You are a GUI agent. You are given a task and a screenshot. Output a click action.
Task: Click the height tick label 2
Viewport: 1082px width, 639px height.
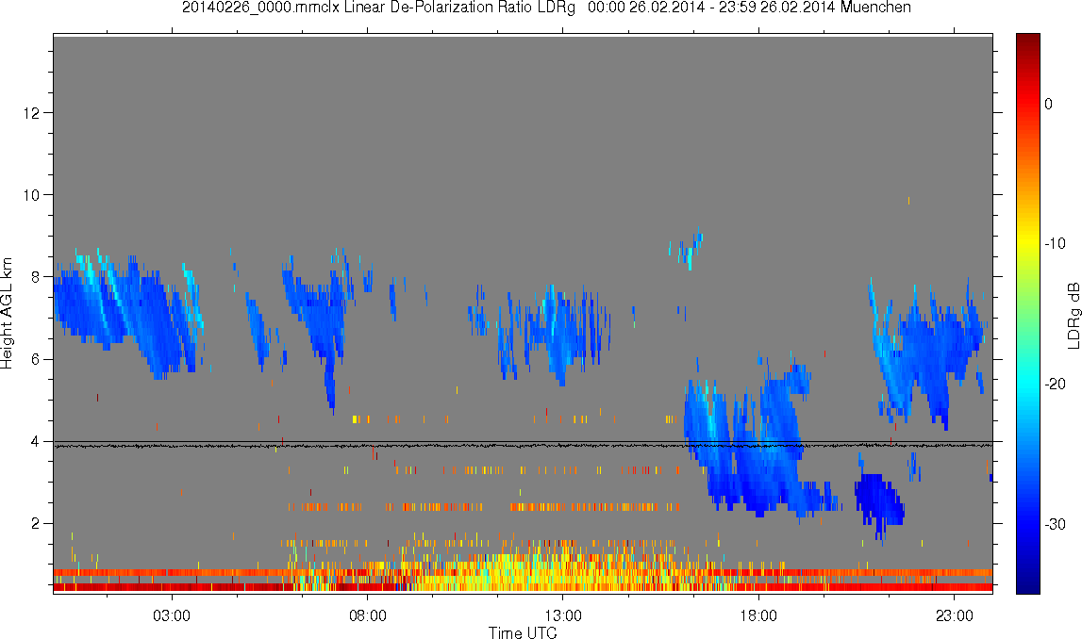(x=35, y=524)
